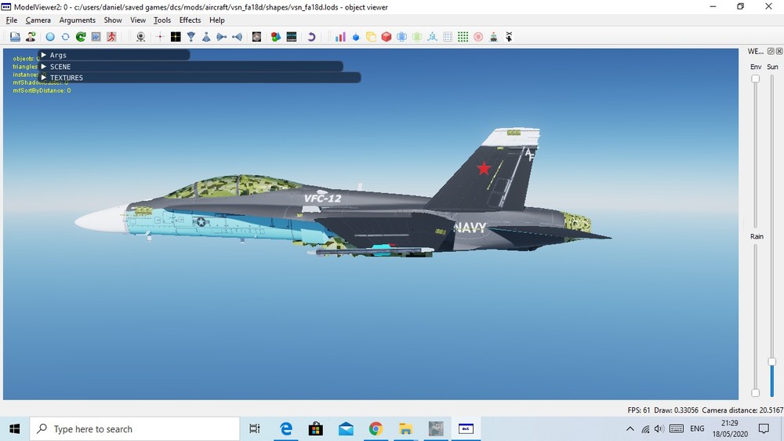Launch Microsoft Edge from taskbar

pyautogui.click(x=286, y=428)
